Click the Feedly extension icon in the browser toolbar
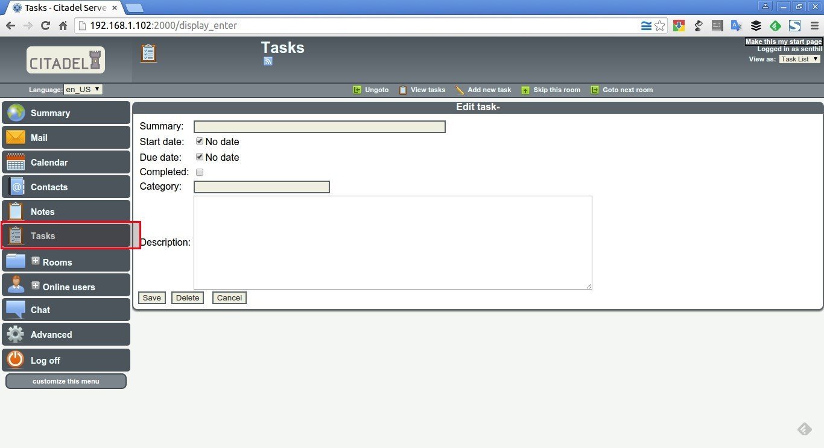Image resolution: width=824 pixels, height=448 pixels. 775,25
